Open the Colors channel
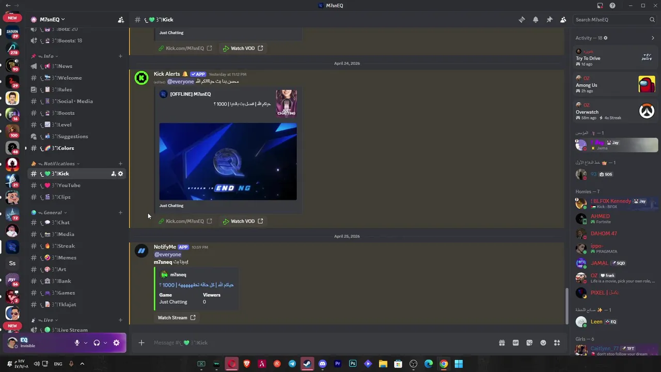 (x=77, y=148)
